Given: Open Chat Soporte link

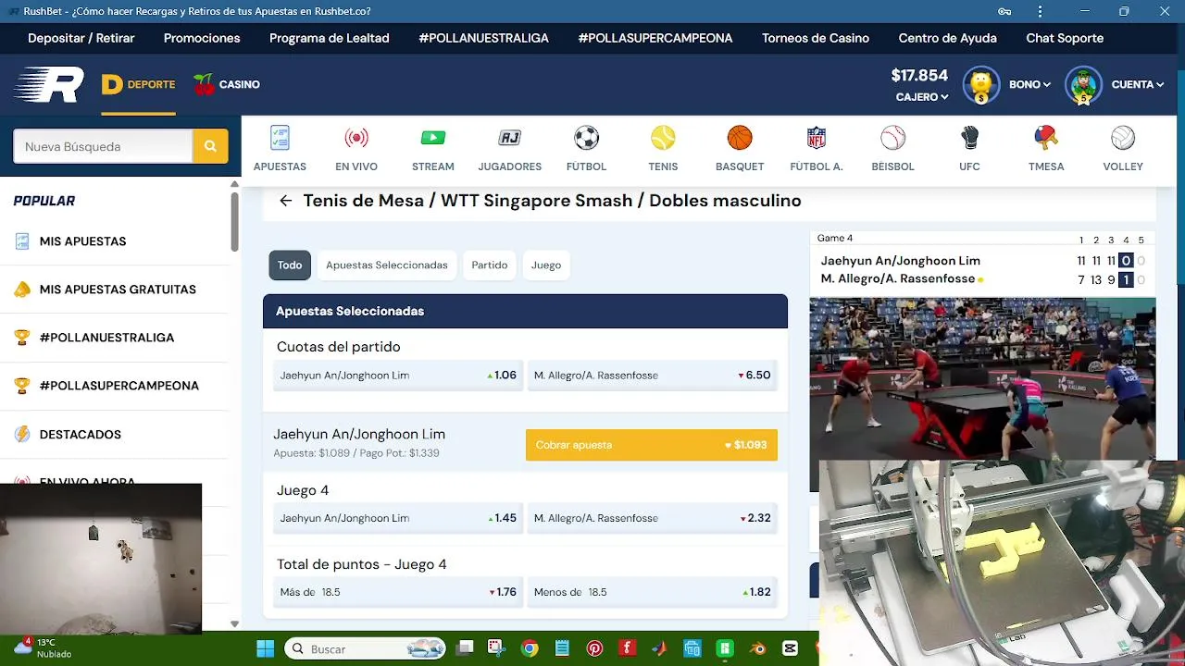Looking at the screenshot, I should [x=1065, y=38].
